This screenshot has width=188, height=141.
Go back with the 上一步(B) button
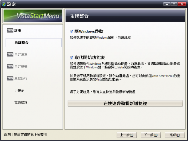tap(127, 135)
